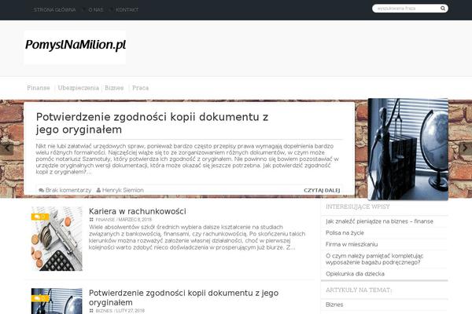Open the Kariera w rachunkowości article title
This screenshot has width=472, height=314.
click(x=137, y=211)
